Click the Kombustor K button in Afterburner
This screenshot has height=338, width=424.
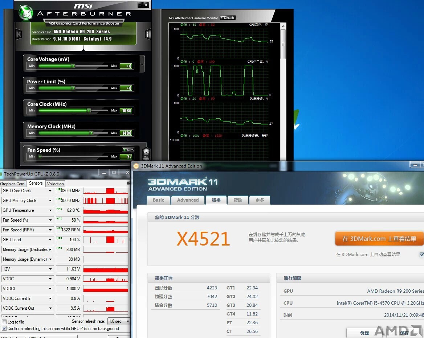(19, 34)
